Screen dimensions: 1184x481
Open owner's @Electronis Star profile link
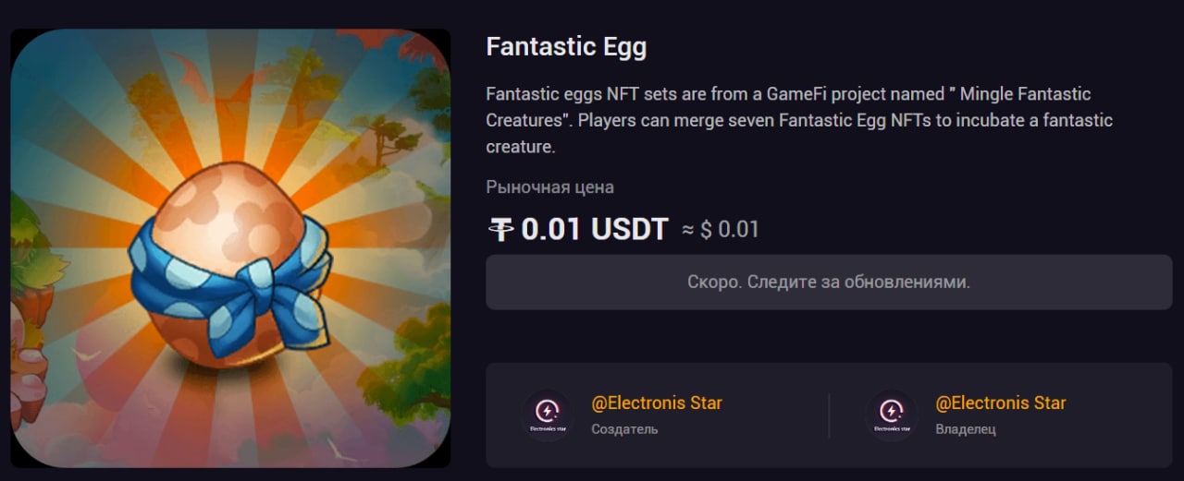tap(1001, 403)
